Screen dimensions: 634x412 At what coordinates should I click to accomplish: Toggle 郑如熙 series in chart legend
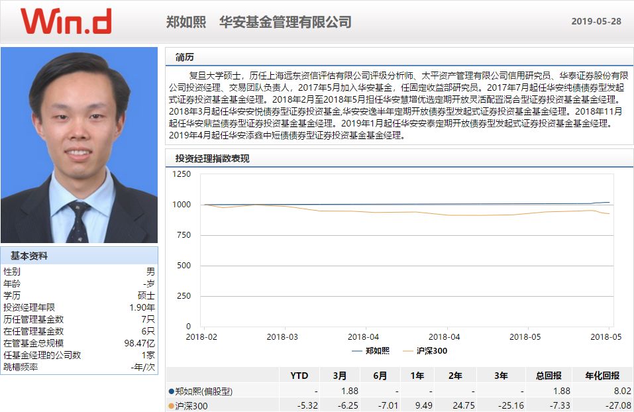click(x=371, y=351)
